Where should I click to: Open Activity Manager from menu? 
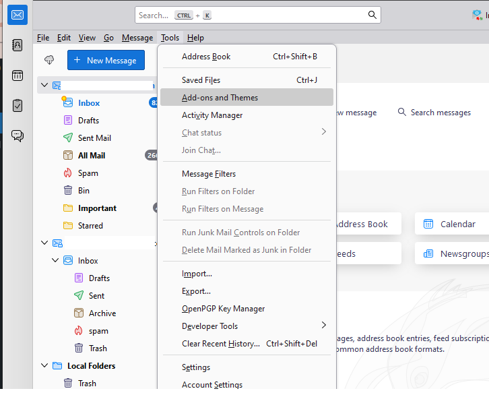(247, 115)
